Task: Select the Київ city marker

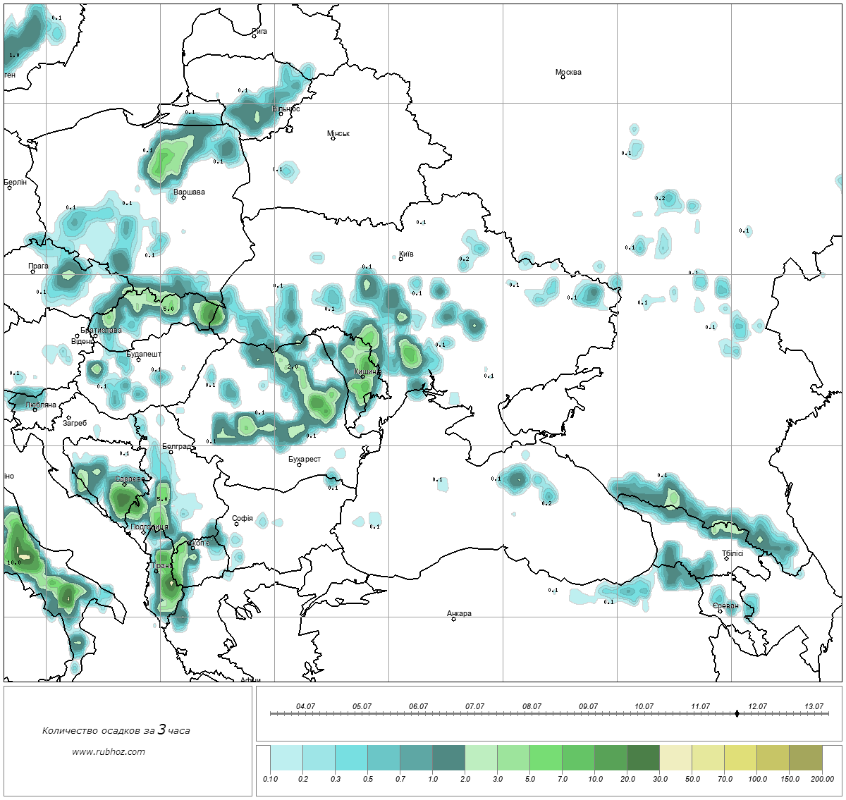Action: coord(400,259)
